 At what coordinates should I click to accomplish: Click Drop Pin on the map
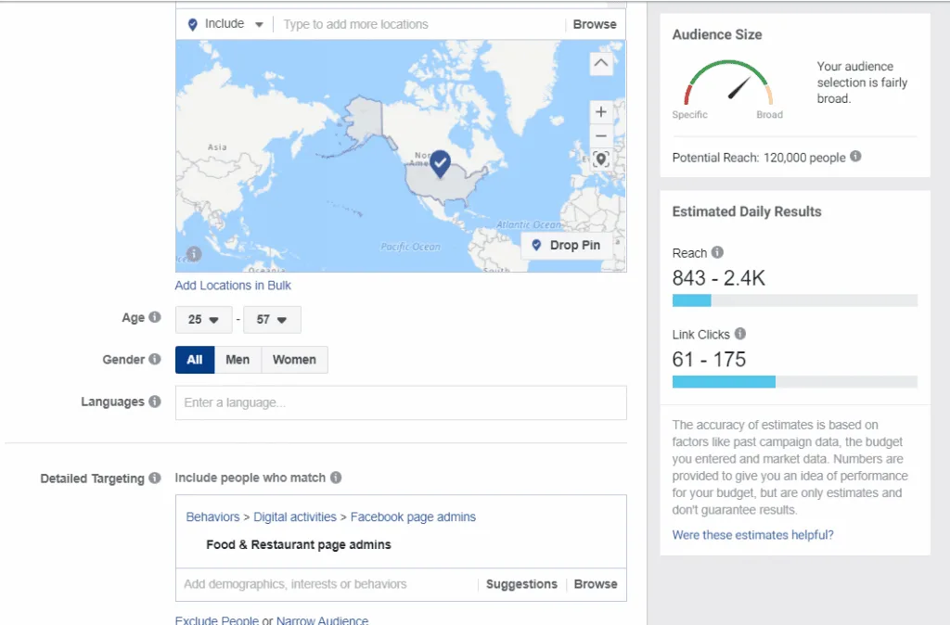566,246
